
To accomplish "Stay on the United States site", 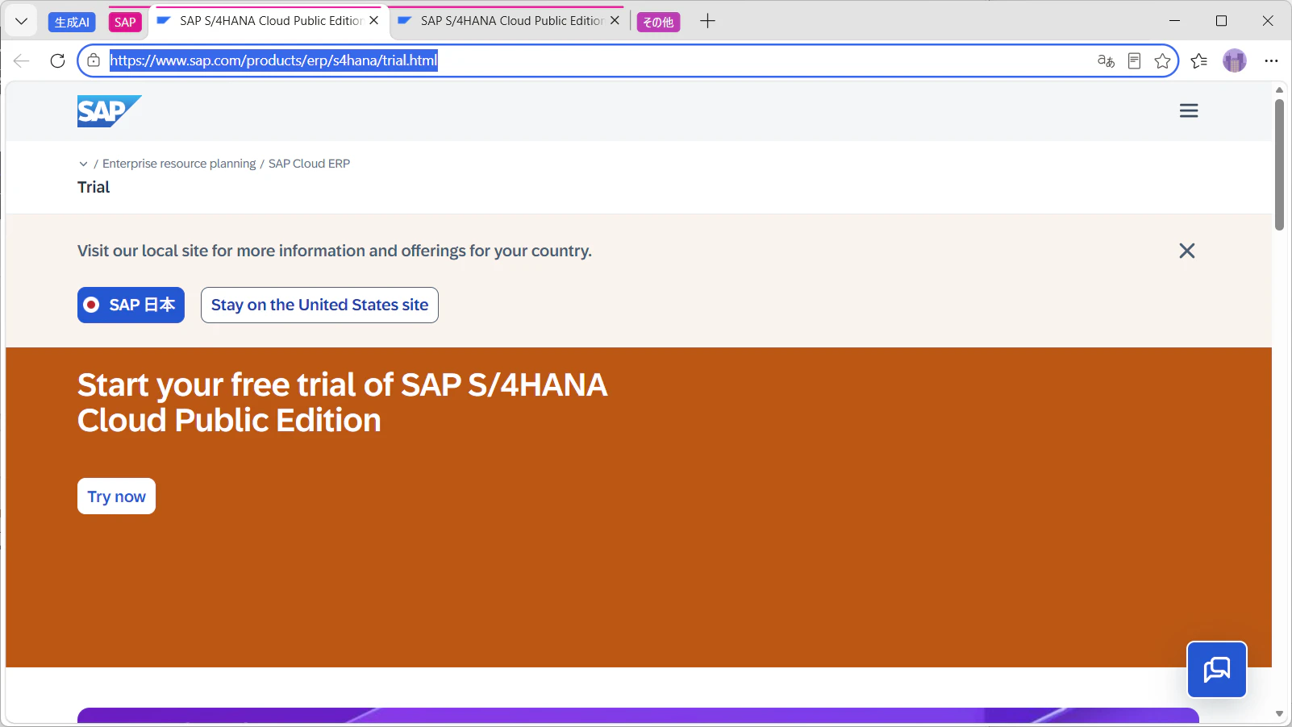I will (319, 305).
